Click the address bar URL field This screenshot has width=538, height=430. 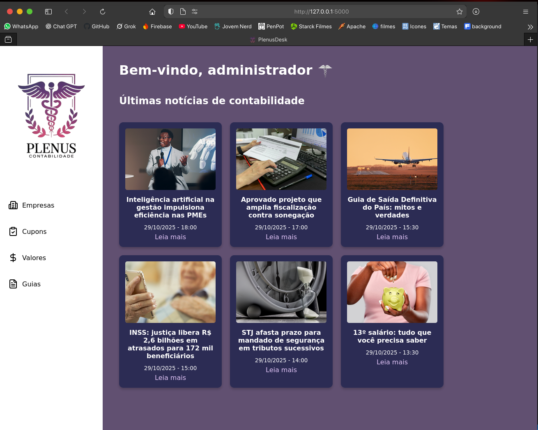[321, 11]
